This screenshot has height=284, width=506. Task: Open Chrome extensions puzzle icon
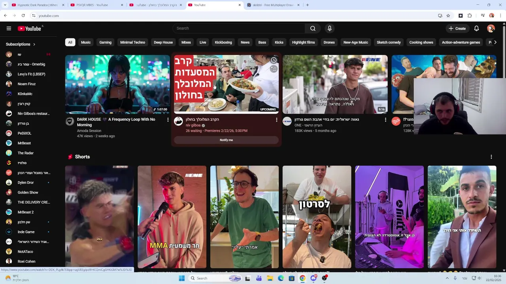pos(470,16)
